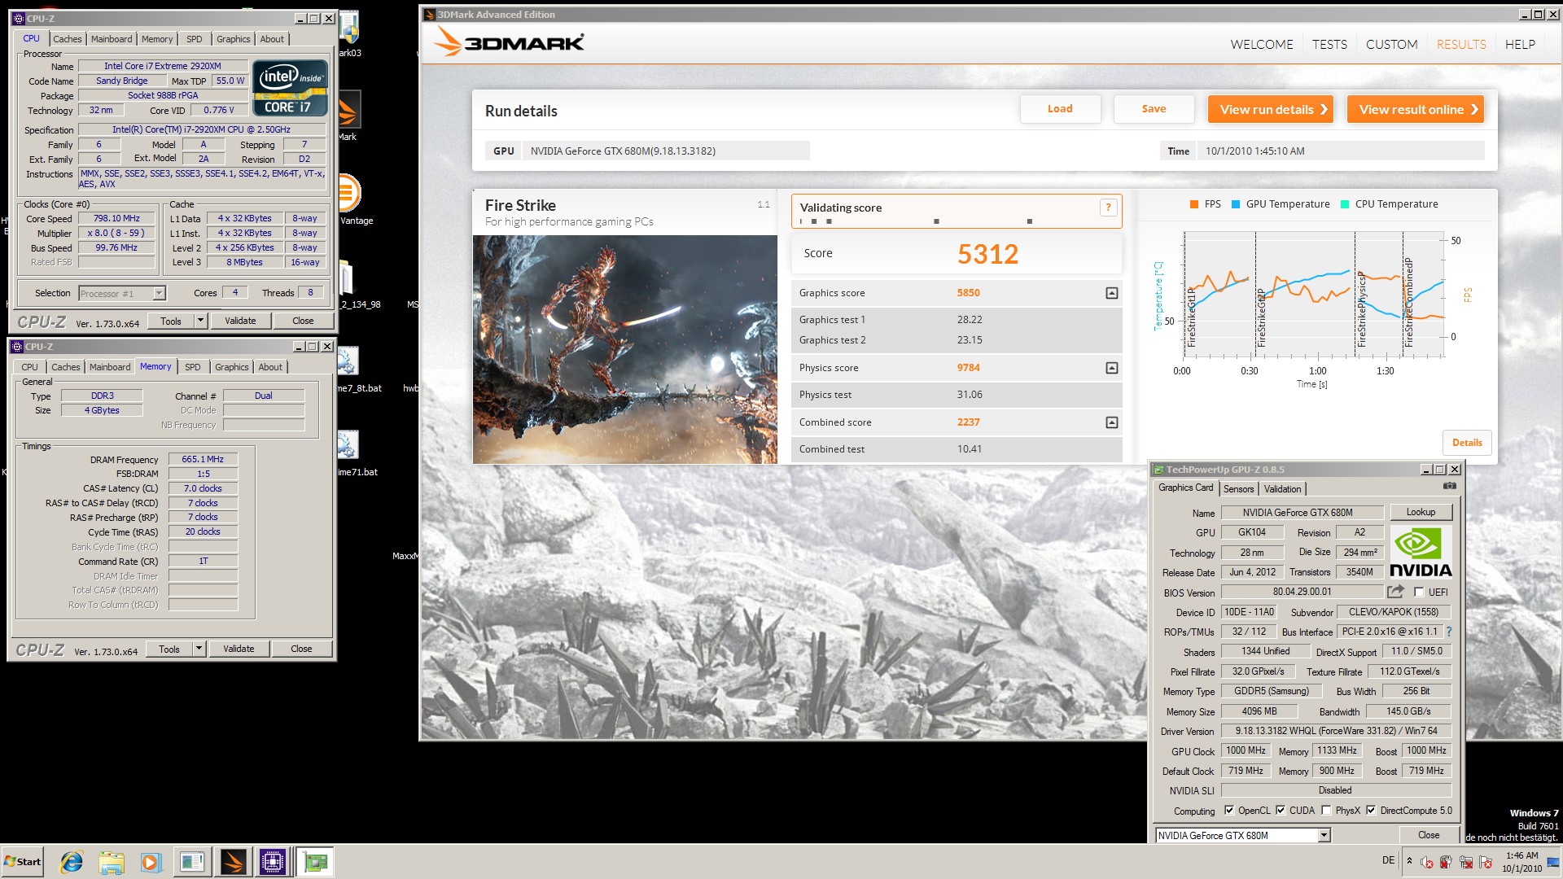Click the Fire Strike scene thumbnail

[625, 349]
